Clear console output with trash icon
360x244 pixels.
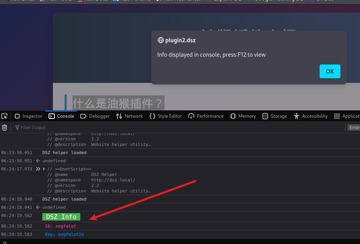(x=5, y=127)
